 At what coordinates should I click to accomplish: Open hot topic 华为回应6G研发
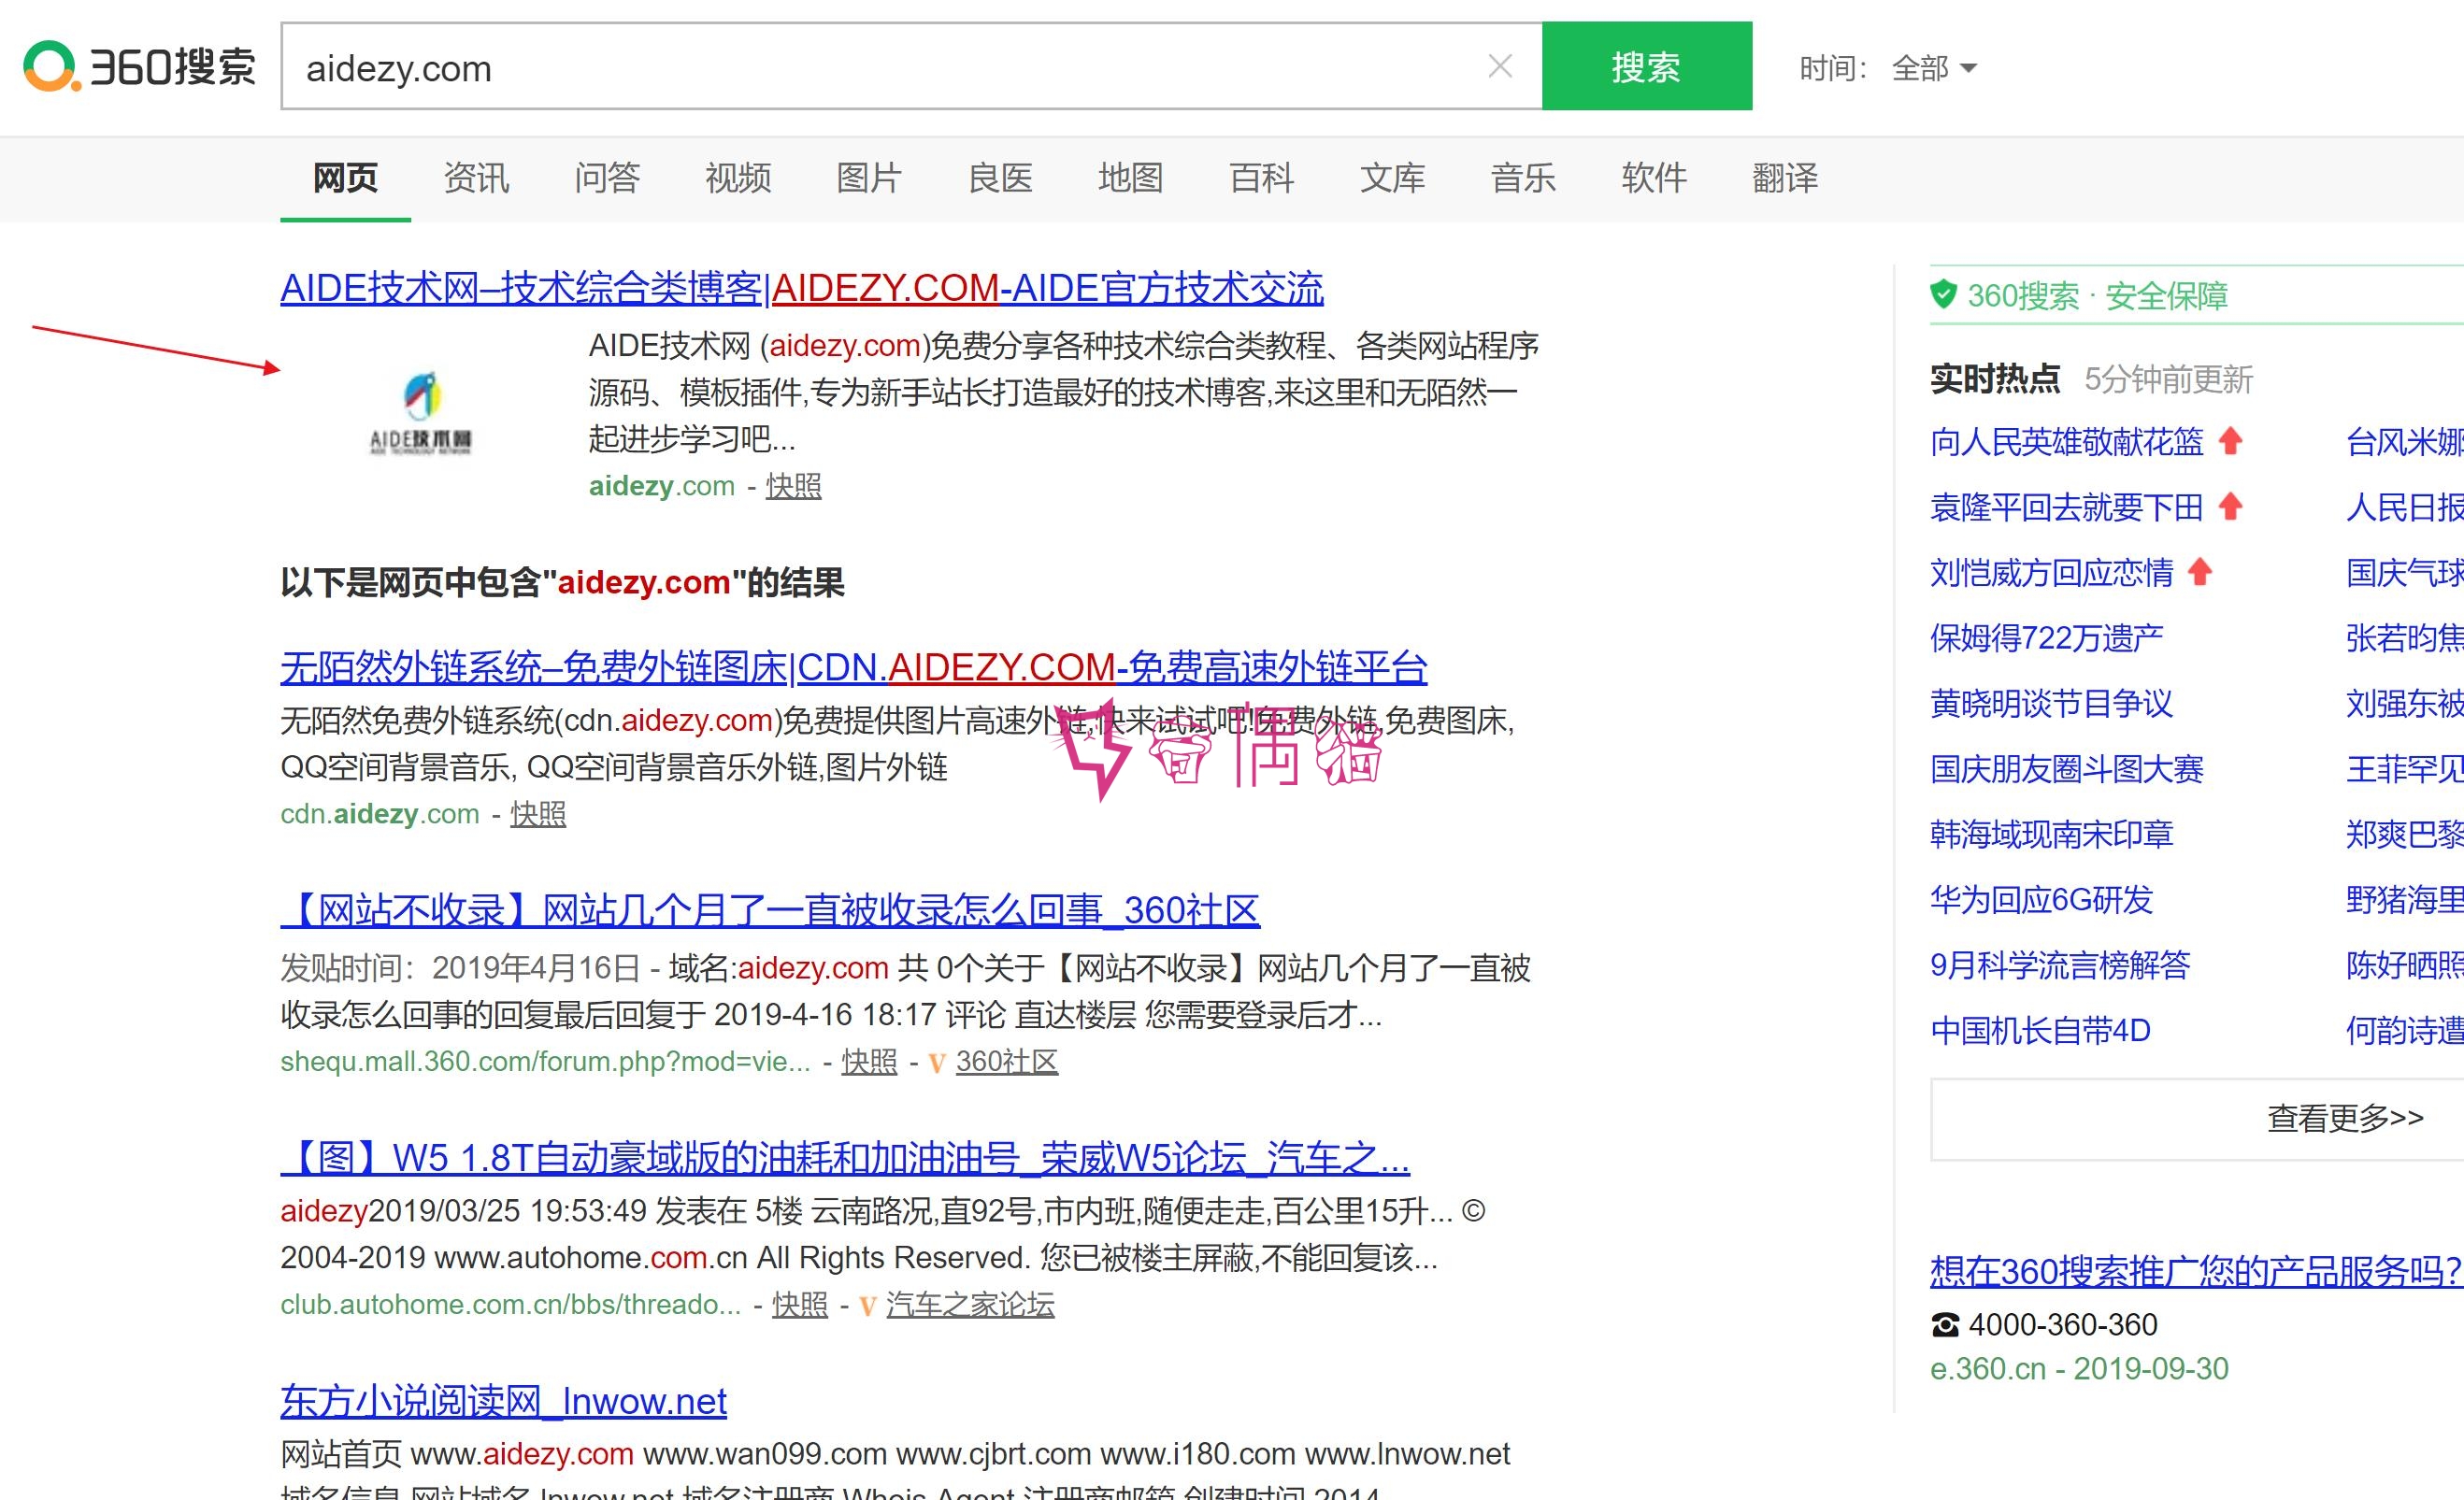point(2041,899)
